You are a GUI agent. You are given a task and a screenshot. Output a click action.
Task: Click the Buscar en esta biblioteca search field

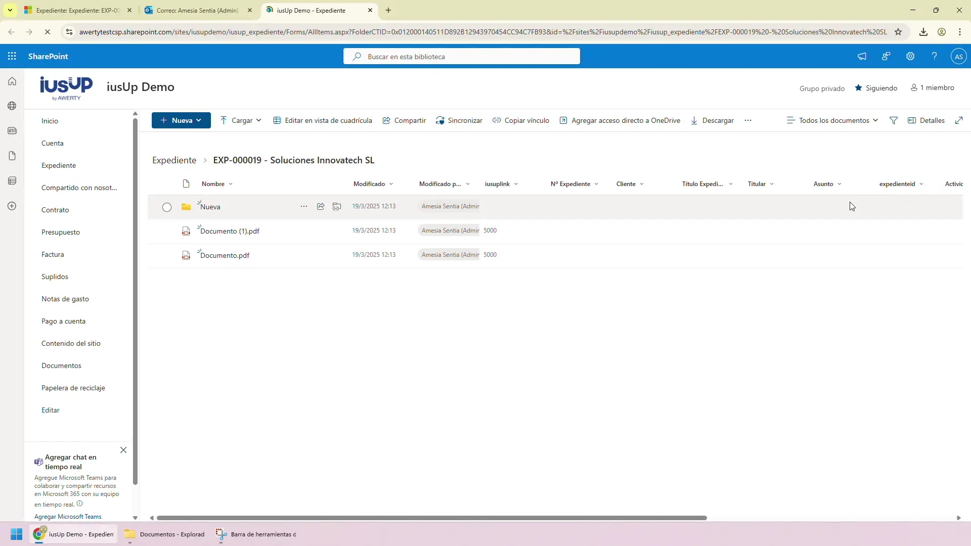[x=461, y=57]
